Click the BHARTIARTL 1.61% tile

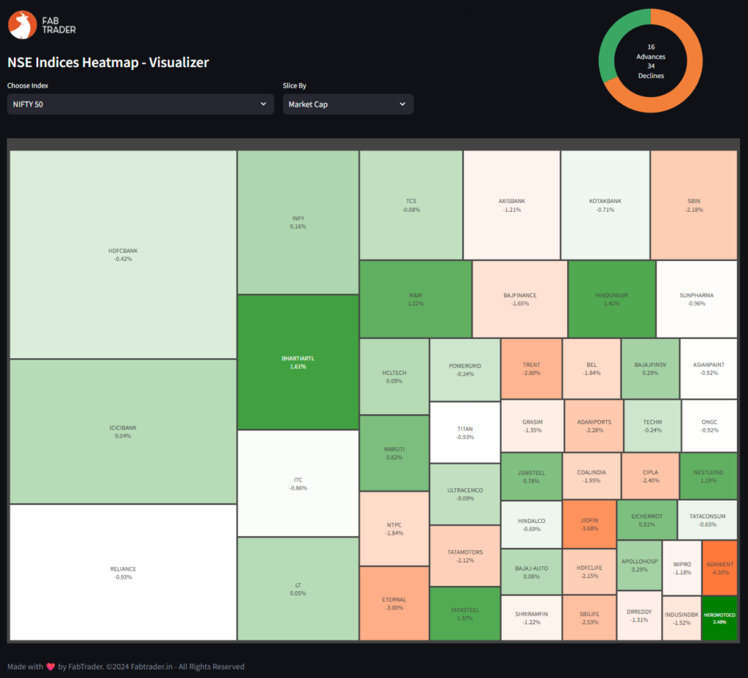[298, 362]
